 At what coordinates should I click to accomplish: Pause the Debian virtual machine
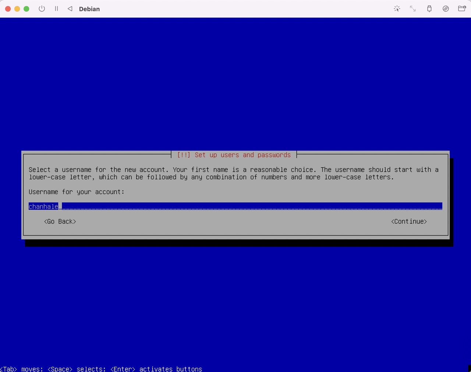56,8
